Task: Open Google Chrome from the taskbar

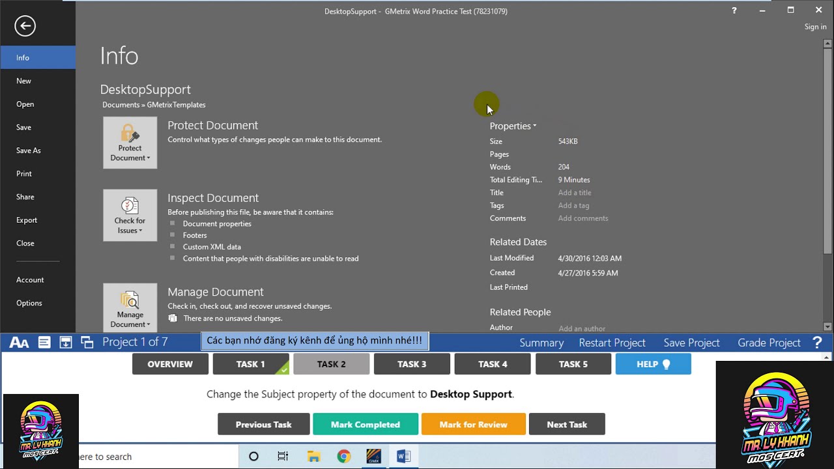Action: [343, 457]
